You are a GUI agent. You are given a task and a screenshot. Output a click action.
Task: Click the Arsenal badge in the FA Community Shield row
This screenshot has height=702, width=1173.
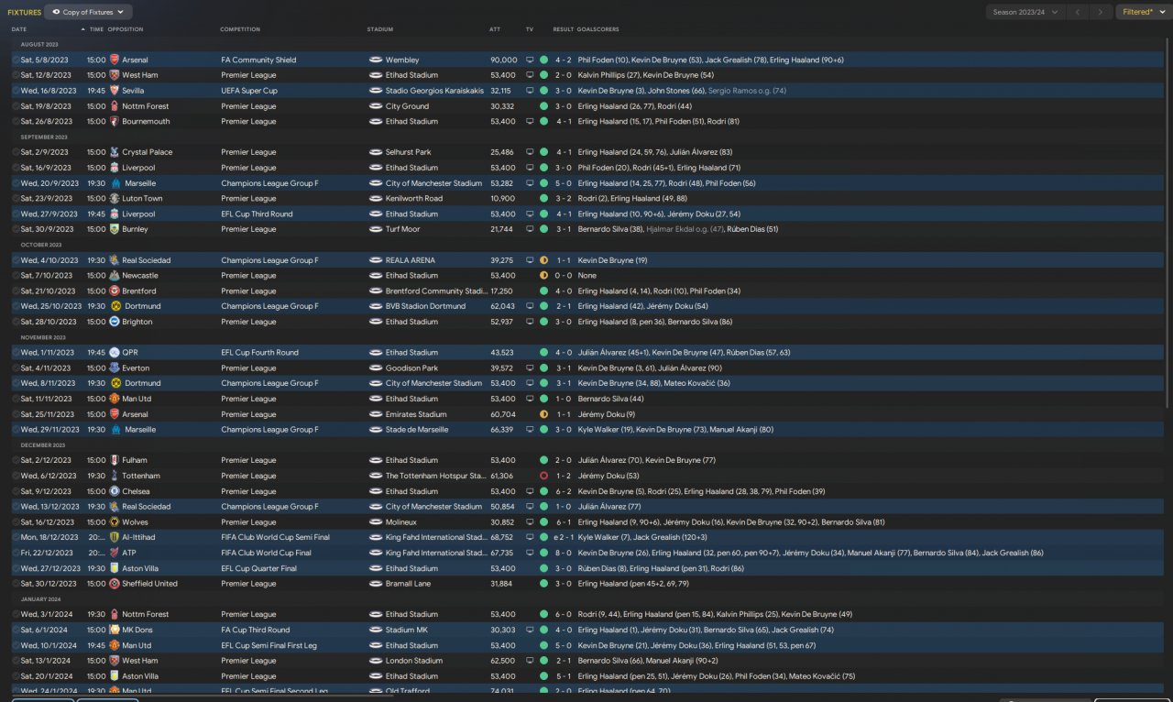(115, 60)
